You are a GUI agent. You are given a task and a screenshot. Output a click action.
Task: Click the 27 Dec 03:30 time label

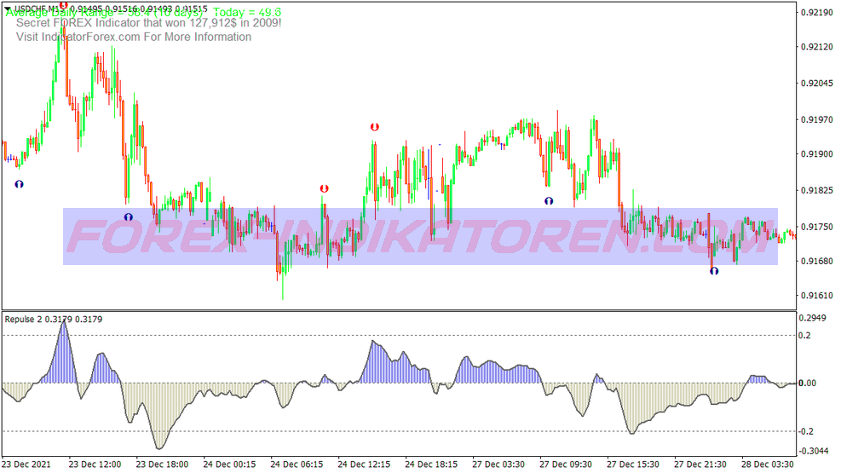[498, 464]
